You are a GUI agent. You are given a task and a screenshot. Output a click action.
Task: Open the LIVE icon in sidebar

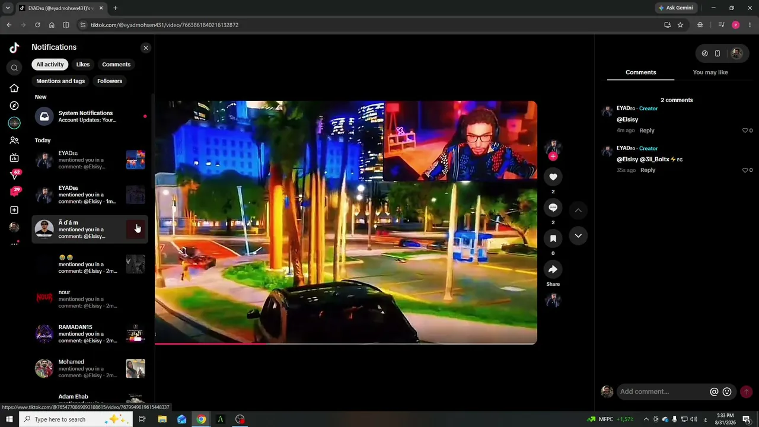14,158
